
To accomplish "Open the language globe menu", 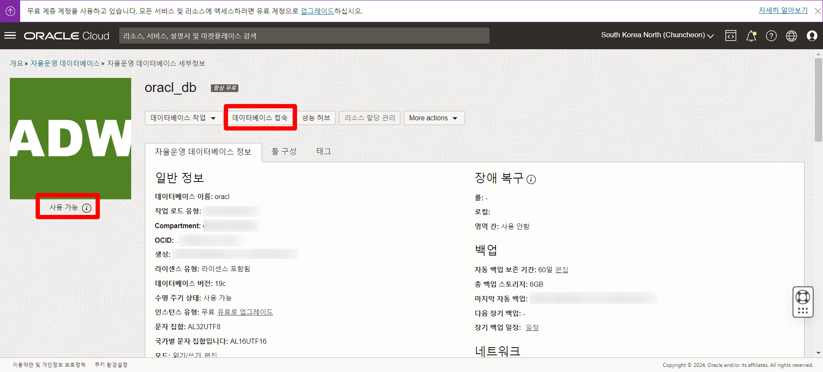I will [791, 36].
